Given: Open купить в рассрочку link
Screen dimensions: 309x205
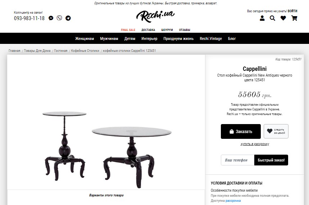Looking at the screenshot, I should 255,144.
